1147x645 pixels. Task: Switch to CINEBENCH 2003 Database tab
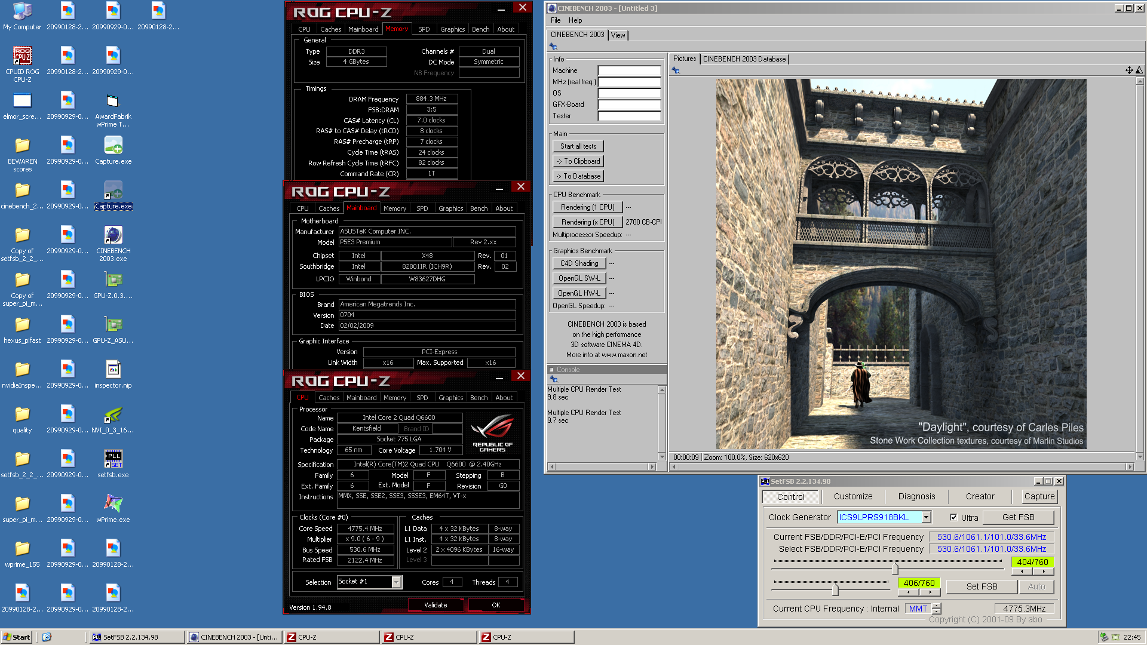point(744,59)
